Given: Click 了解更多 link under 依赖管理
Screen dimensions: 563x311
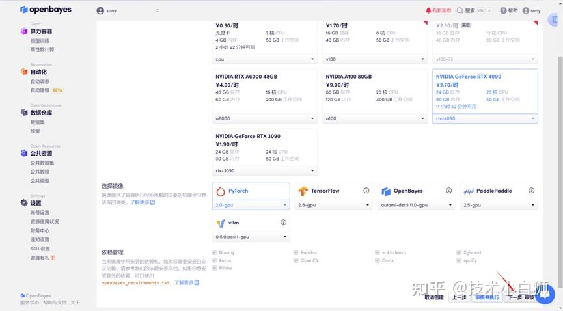Looking at the screenshot, I should coord(184,282).
